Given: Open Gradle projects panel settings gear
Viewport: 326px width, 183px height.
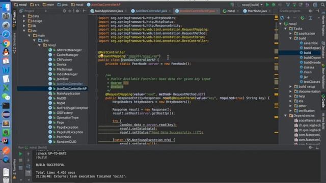Looking at the screenshot, I should pos(310,11).
